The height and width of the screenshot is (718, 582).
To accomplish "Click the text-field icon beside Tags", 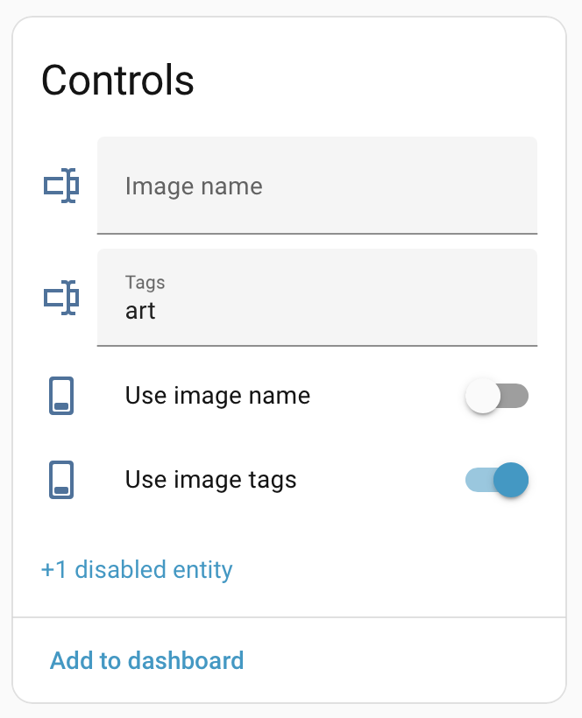I will (61, 298).
